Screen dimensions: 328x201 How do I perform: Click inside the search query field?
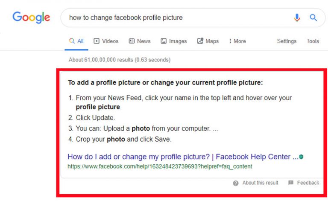[171, 17]
